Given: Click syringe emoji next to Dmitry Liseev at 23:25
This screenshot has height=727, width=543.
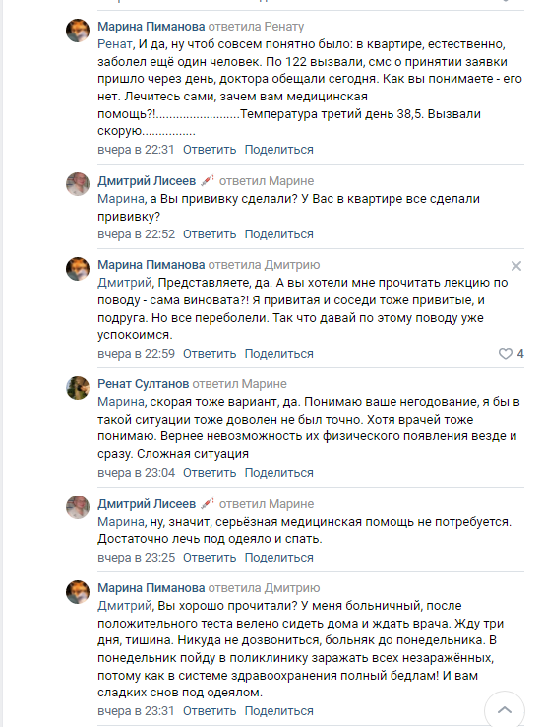Looking at the screenshot, I should (207, 503).
